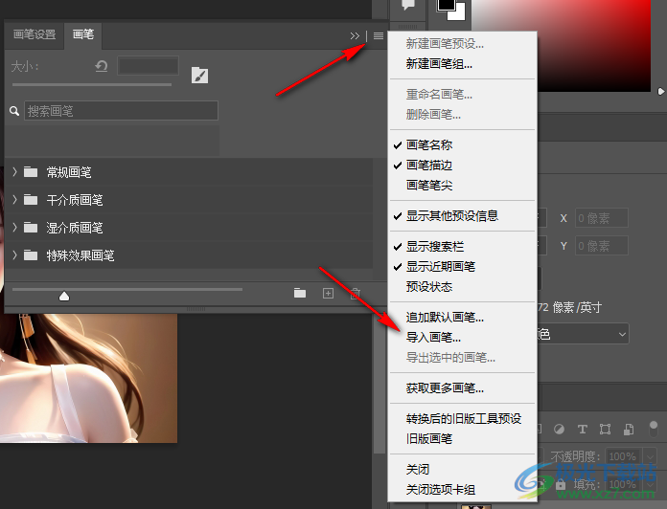Image resolution: width=667 pixels, height=509 pixels.
Task: Click the reset brush size icon
Action: click(102, 66)
